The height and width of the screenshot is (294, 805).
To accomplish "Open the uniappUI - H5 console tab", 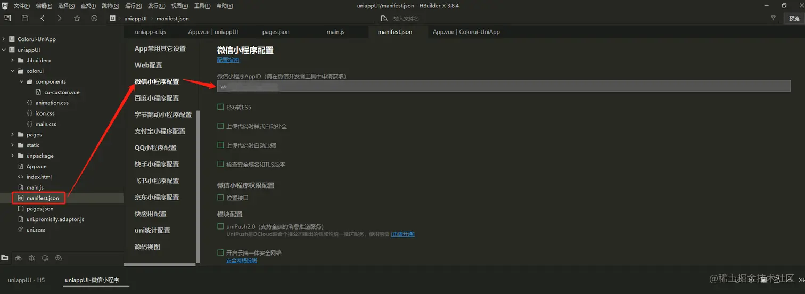I will [26, 280].
